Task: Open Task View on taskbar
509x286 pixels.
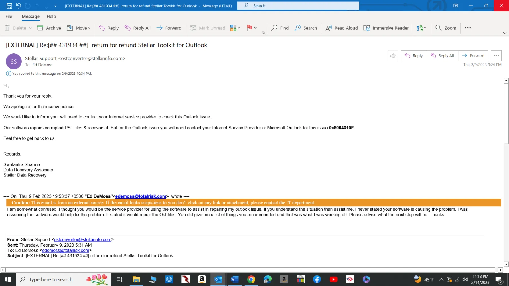Action: 119,279
